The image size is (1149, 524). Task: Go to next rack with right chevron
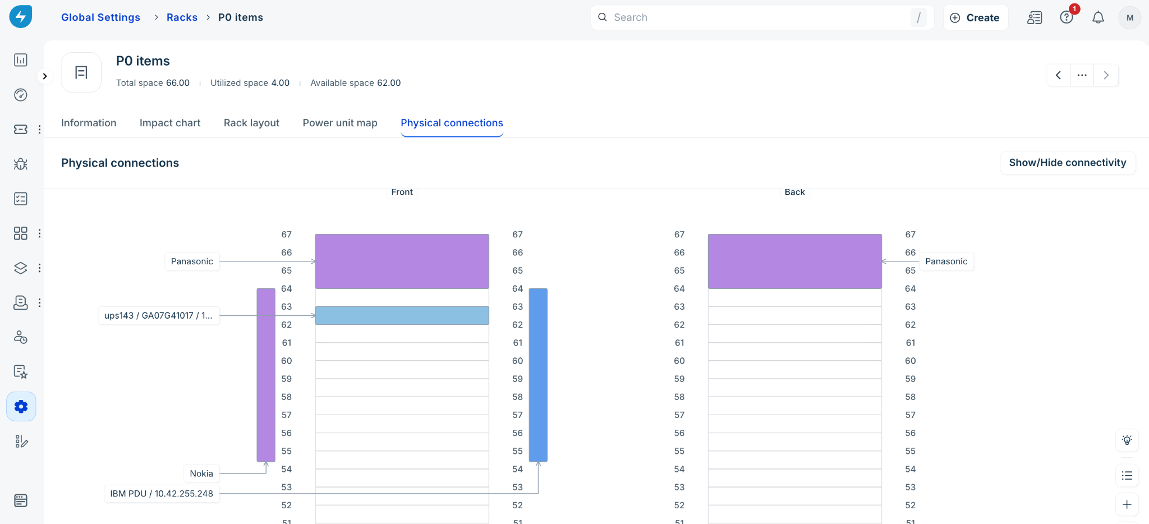pyautogui.click(x=1106, y=75)
